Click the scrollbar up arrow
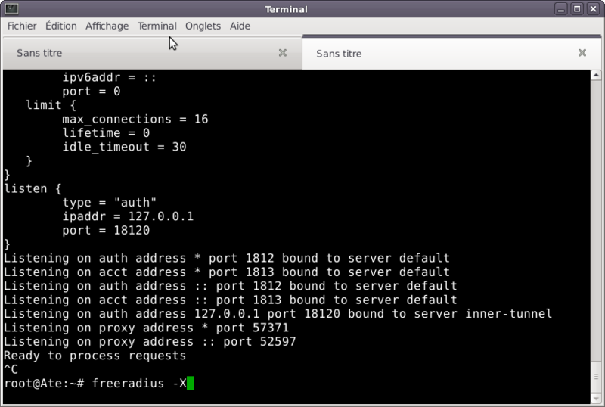 (596, 75)
